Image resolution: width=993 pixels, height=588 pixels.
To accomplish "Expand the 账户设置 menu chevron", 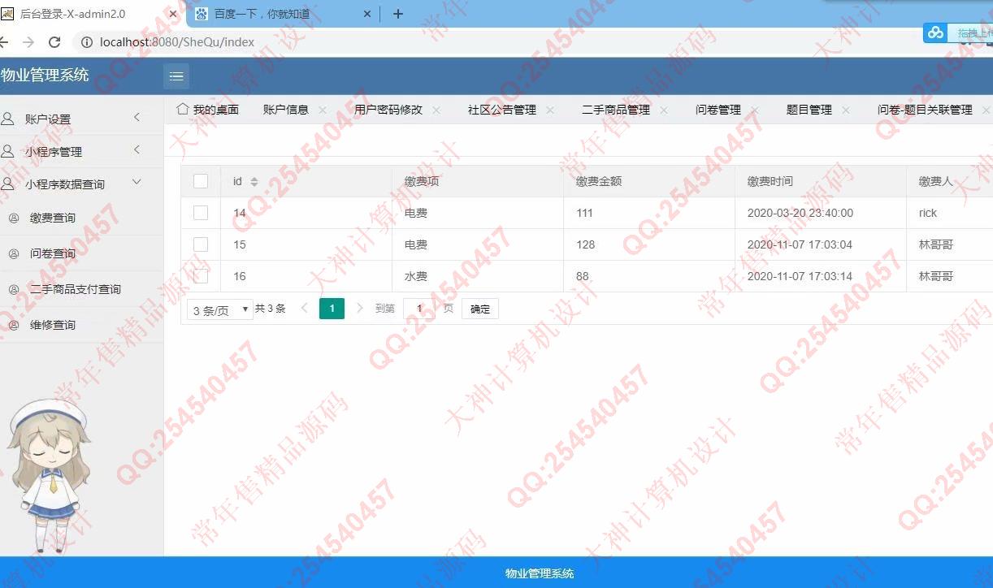I will (x=137, y=118).
